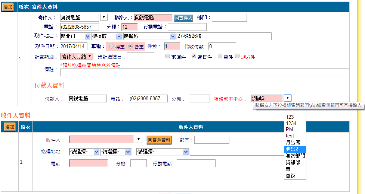Screen dimensions: 365x194
Task: Click the 增加 button in sender section
Action: 8,7
